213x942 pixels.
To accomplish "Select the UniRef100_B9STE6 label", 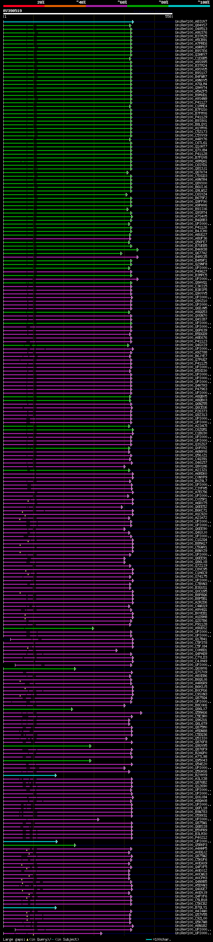I will (x=191, y=51).
